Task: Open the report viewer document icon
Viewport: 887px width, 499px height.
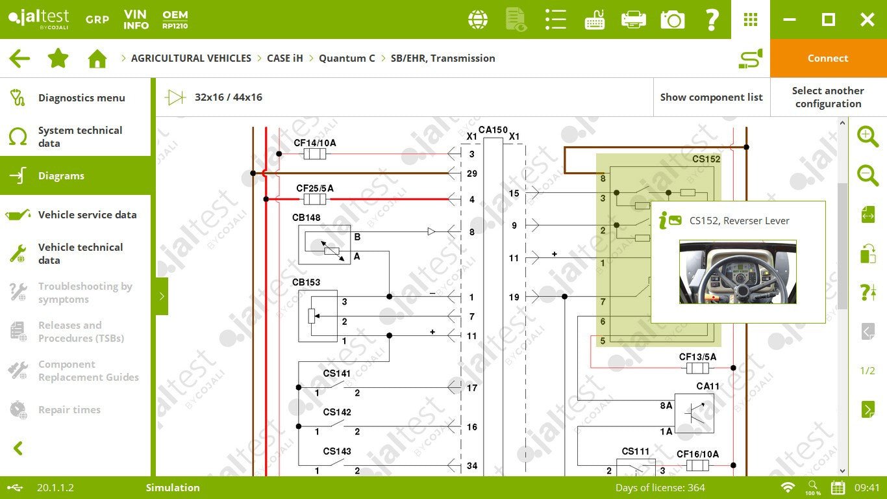Action: (x=517, y=19)
